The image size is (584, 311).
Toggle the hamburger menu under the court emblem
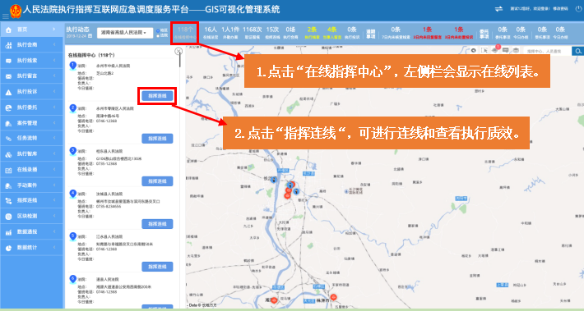pos(5,16)
